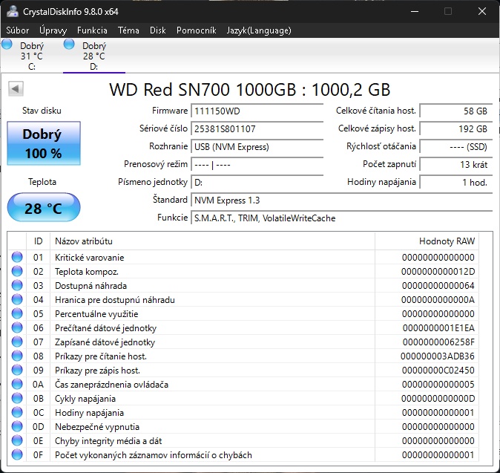The width and height of the screenshot is (500, 473).
Task: Click status orb for Chyby integrity média
Action: (x=17, y=440)
